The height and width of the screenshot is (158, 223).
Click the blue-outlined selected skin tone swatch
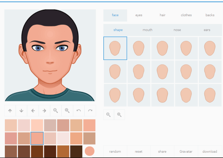37,139
